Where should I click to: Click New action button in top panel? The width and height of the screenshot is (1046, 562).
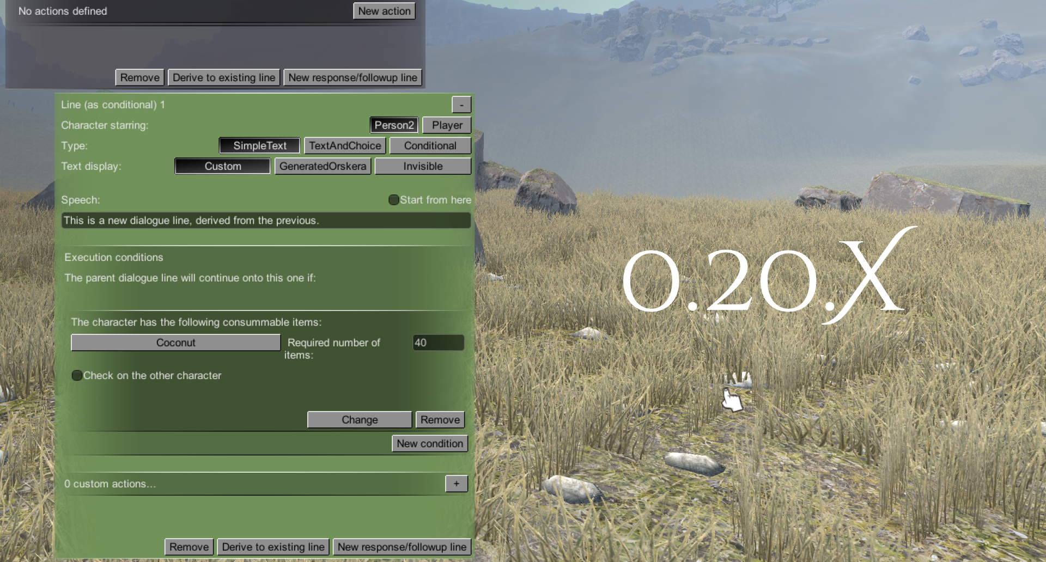coord(384,11)
